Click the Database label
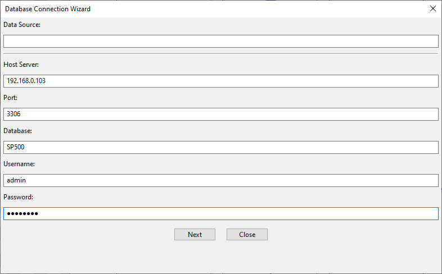 (18, 131)
